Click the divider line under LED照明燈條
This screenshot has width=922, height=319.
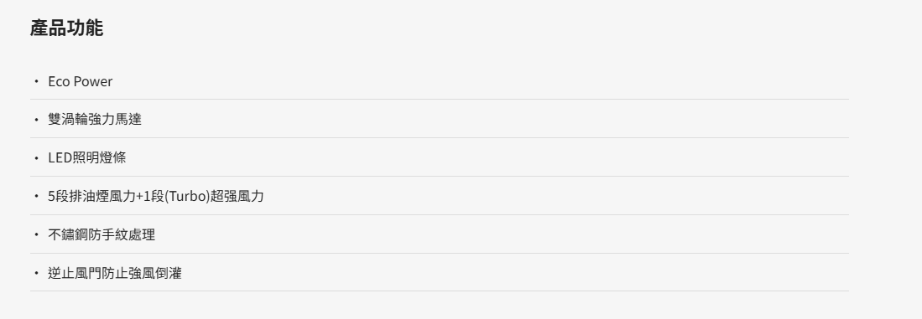[440, 176]
